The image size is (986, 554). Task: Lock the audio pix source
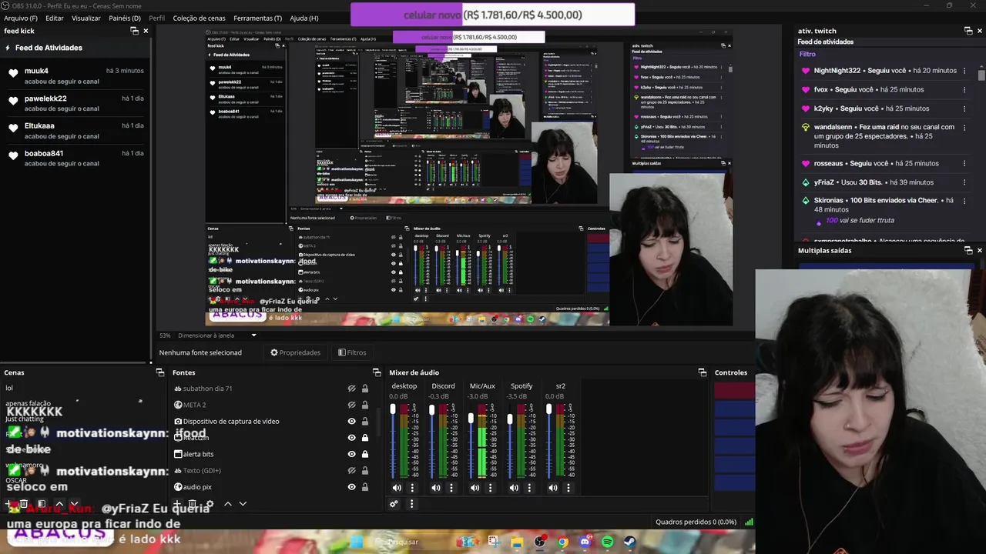point(365,487)
